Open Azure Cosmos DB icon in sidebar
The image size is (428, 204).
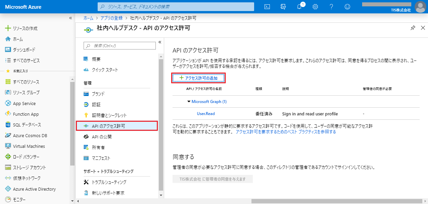[x=8, y=135]
